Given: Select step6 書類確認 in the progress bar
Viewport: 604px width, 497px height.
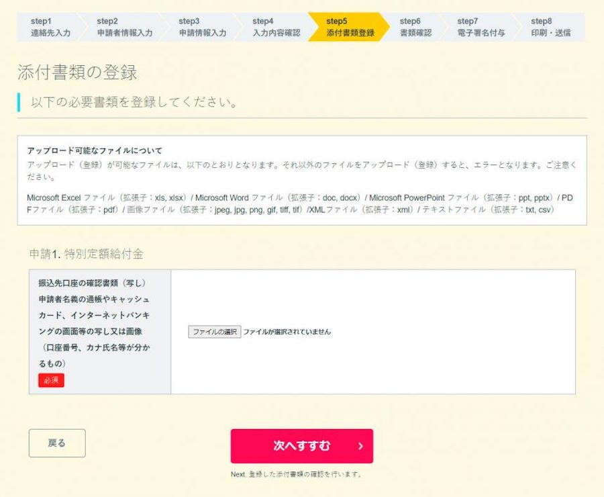Looking at the screenshot, I should [x=415, y=27].
